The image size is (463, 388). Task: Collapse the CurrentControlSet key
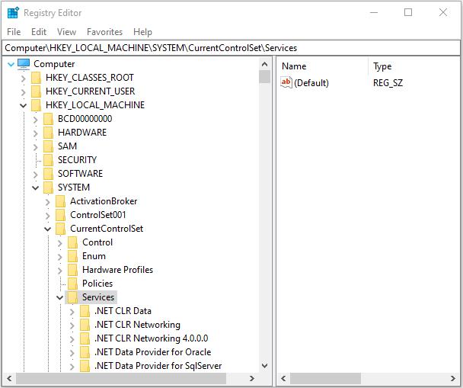pyautogui.click(x=47, y=229)
